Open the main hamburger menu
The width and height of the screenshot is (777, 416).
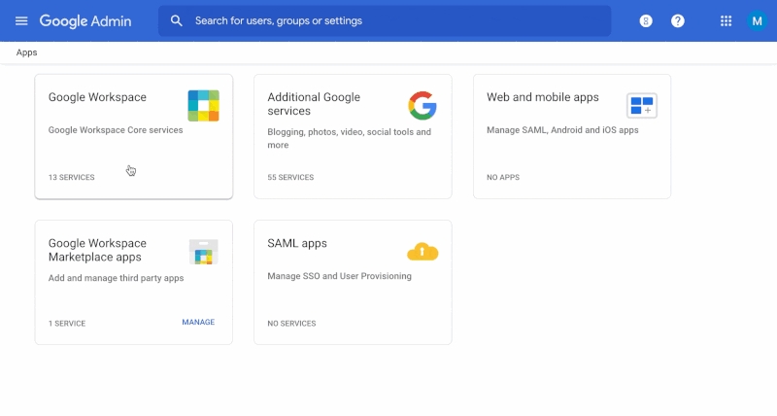21,20
